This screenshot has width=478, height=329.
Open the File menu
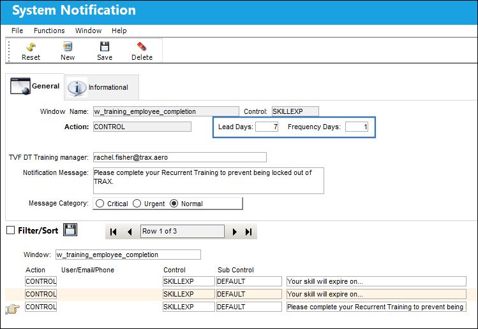[x=17, y=31]
